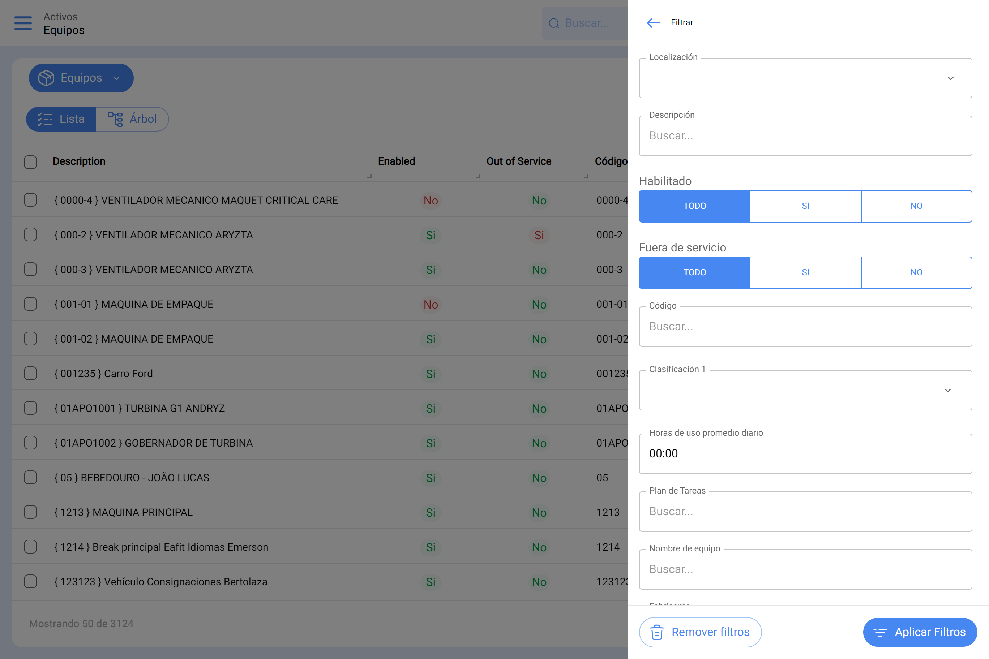
Task: Click the Activos breadcrumb text
Action: pos(61,16)
